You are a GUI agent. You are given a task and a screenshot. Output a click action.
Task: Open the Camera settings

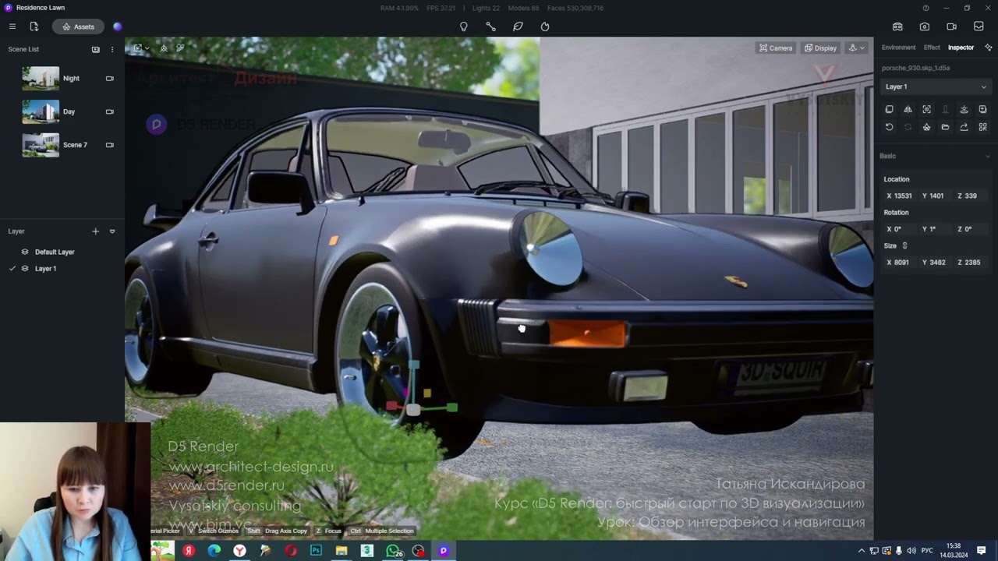click(x=776, y=48)
